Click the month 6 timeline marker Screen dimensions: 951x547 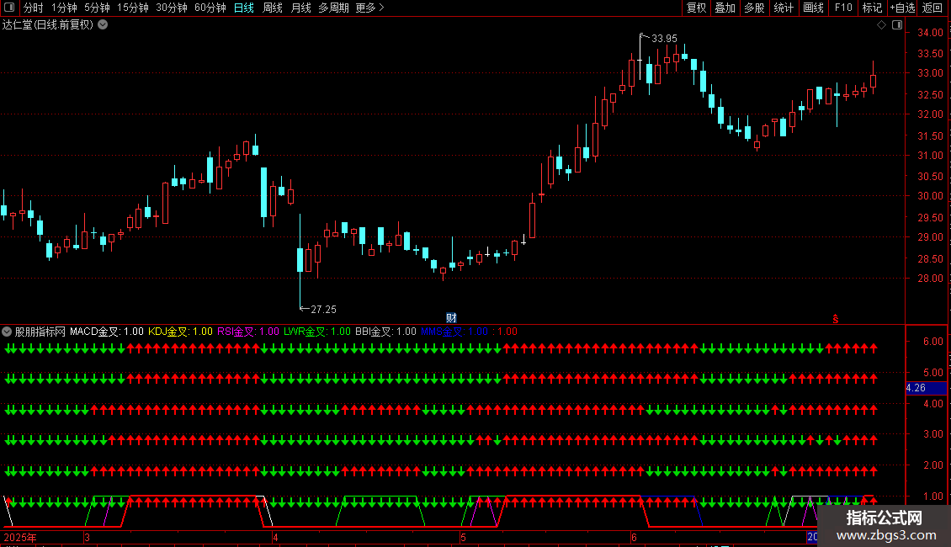click(634, 538)
